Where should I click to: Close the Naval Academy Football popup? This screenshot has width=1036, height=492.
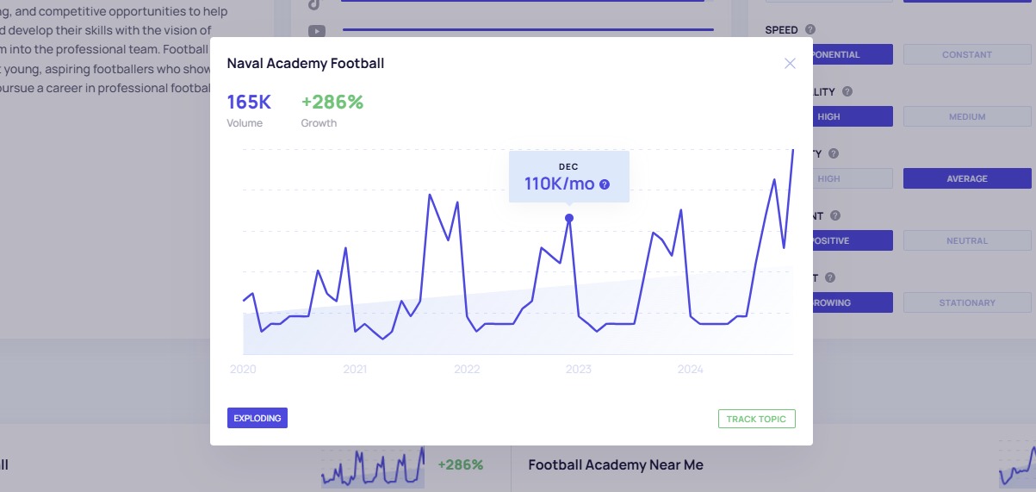coord(790,64)
